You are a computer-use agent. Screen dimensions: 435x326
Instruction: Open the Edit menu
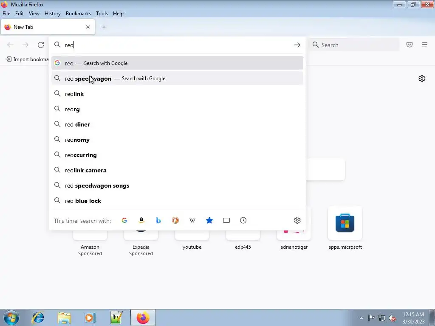coord(20,14)
